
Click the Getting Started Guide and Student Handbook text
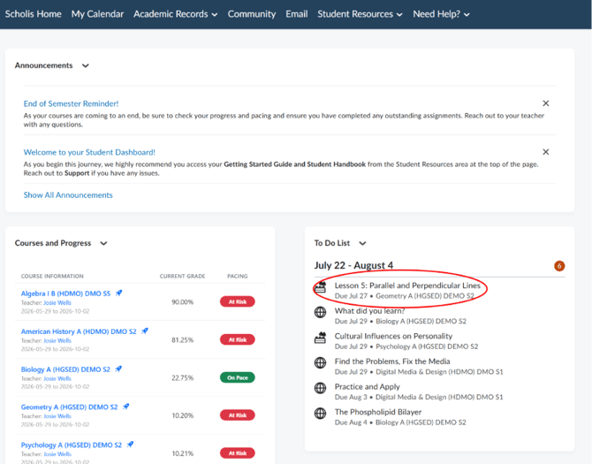[x=294, y=164]
